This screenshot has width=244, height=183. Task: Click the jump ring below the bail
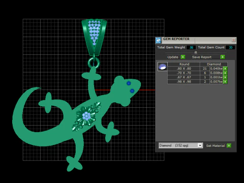(x=94, y=63)
